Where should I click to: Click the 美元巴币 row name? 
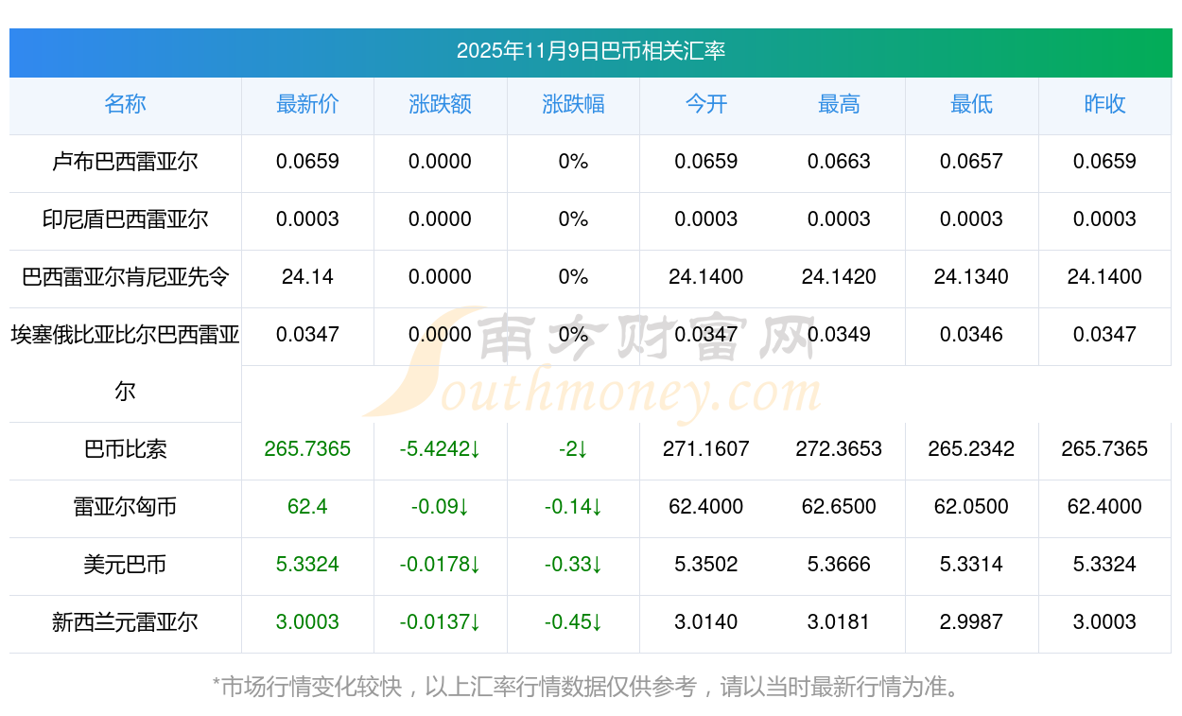[125, 565]
